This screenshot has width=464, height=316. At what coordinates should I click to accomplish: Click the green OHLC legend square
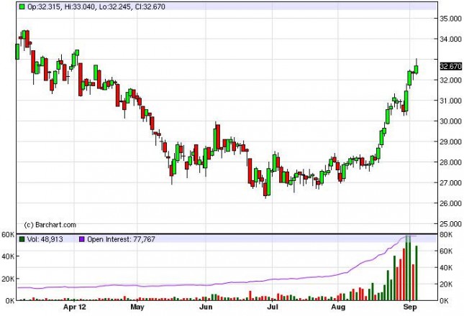(22, 6)
